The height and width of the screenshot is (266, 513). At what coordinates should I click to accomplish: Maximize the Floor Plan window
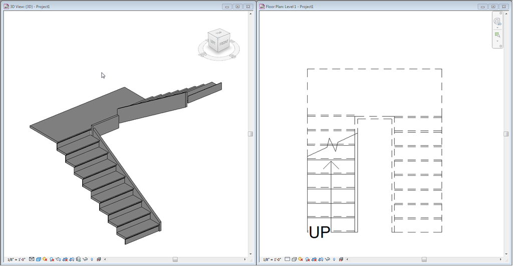(x=493, y=7)
